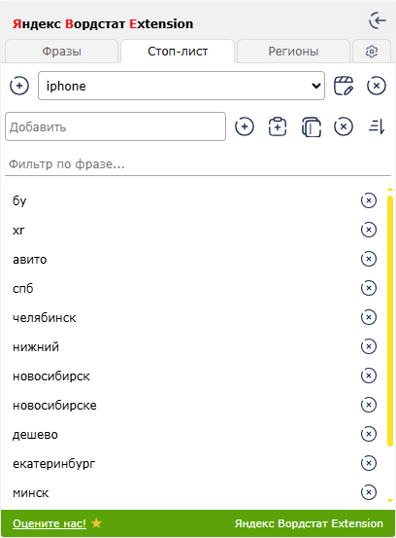Viewport: 396px width, 538px height.
Task: Paste words from the clipboard icon
Action: pos(278,126)
